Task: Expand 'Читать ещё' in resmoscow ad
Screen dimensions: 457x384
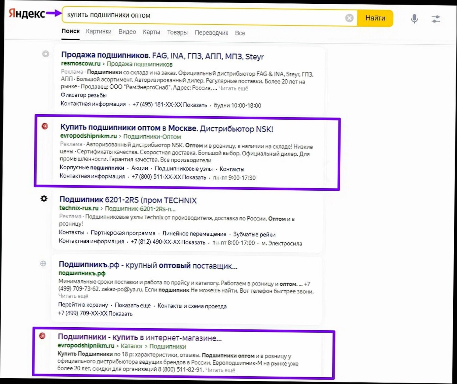Action: [x=233, y=88]
